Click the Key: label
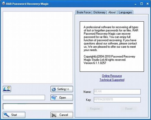The height and width of the screenshot is (120, 151). click(x=88, y=100)
